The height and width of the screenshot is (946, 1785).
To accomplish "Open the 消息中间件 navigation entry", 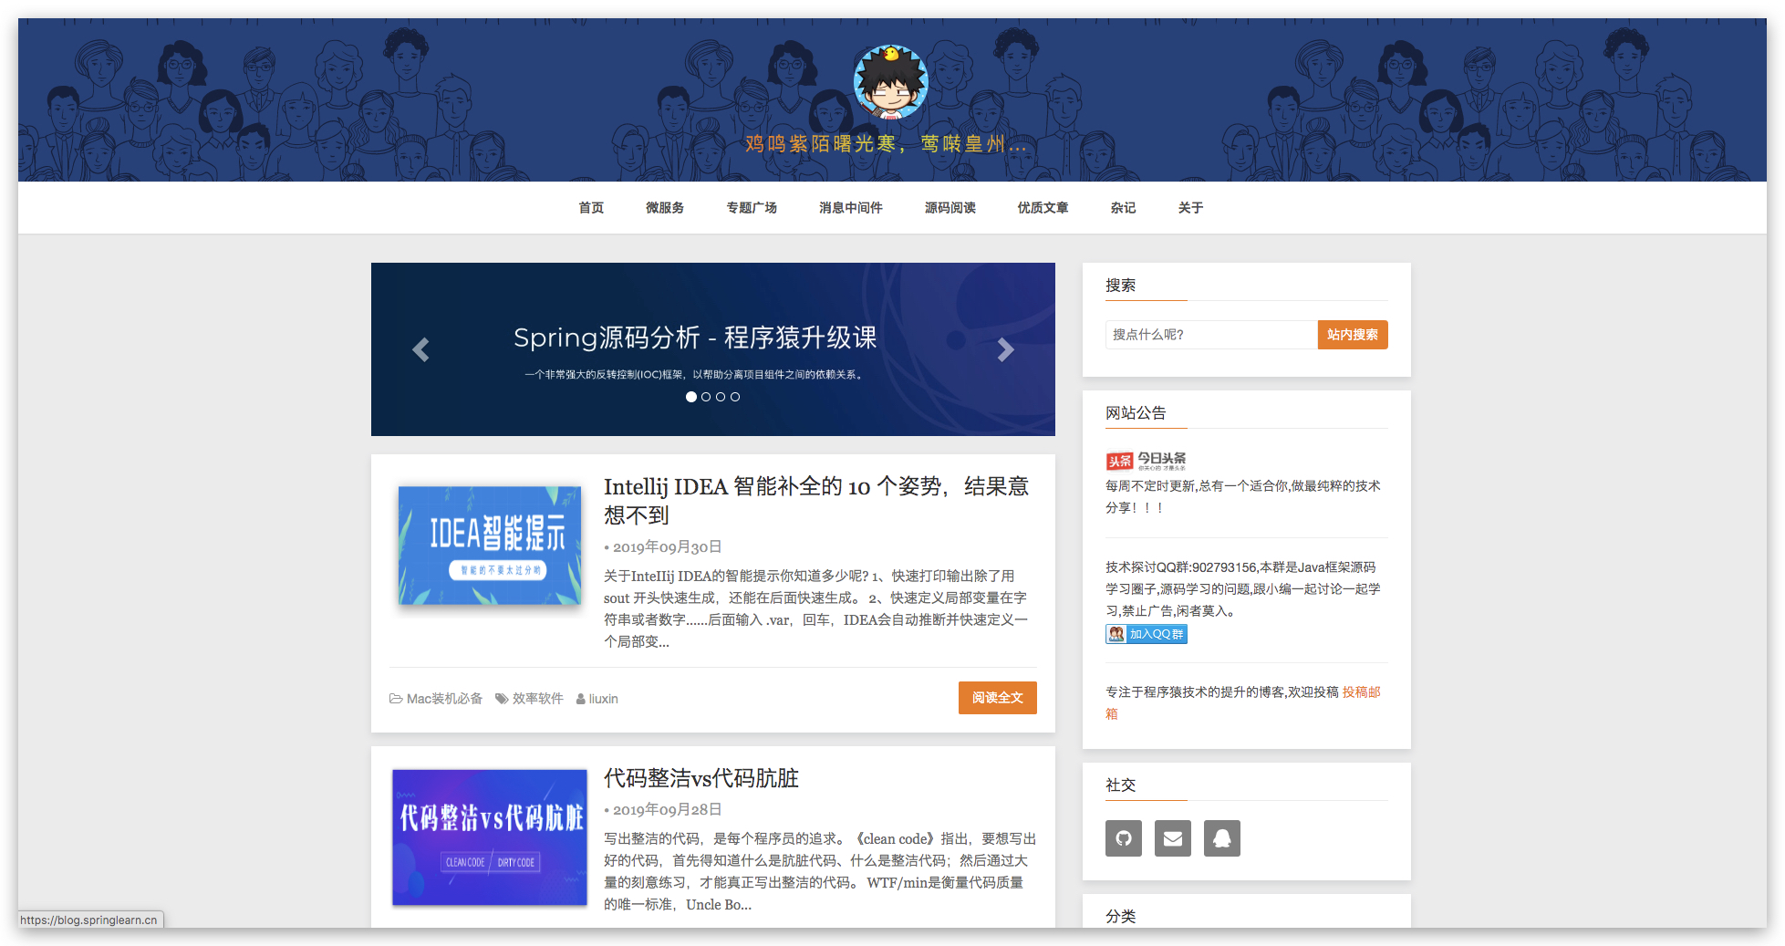I will (850, 207).
